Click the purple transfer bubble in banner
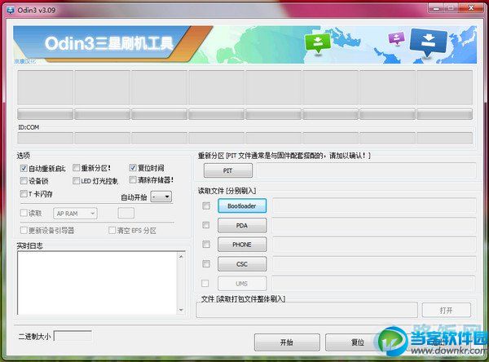The width and height of the screenshot is (489, 362). coord(396,38)
